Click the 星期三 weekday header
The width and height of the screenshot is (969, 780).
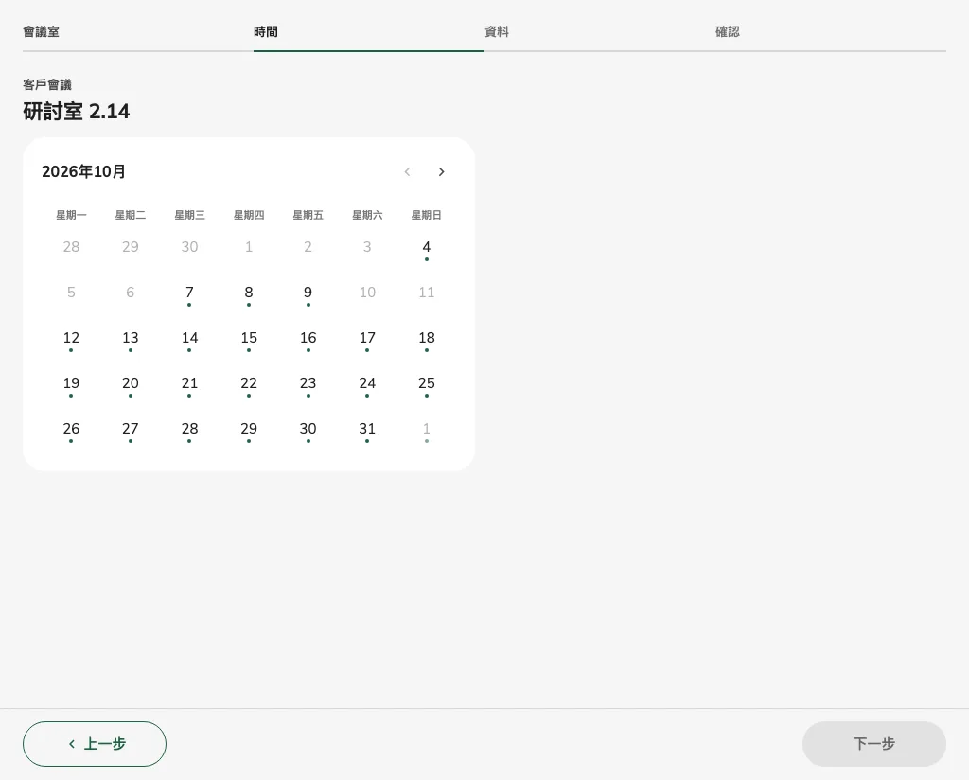point(189,215)
